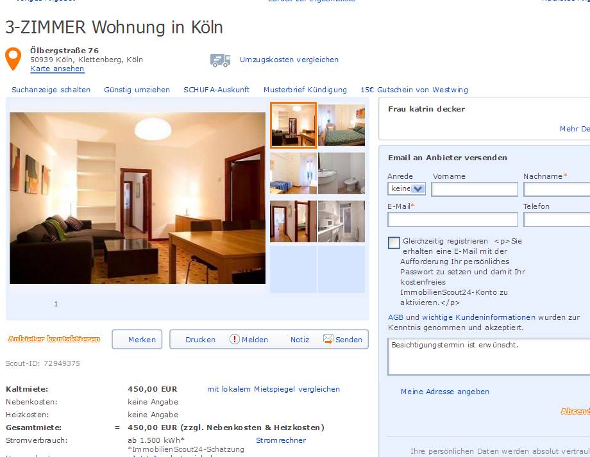Click the red Melden warning icon
590x457 pixels.
(x=235, y=339)
